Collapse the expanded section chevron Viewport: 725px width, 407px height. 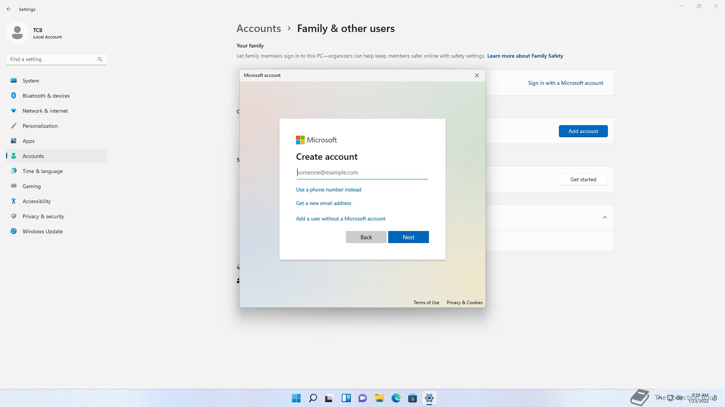[605, 217]
